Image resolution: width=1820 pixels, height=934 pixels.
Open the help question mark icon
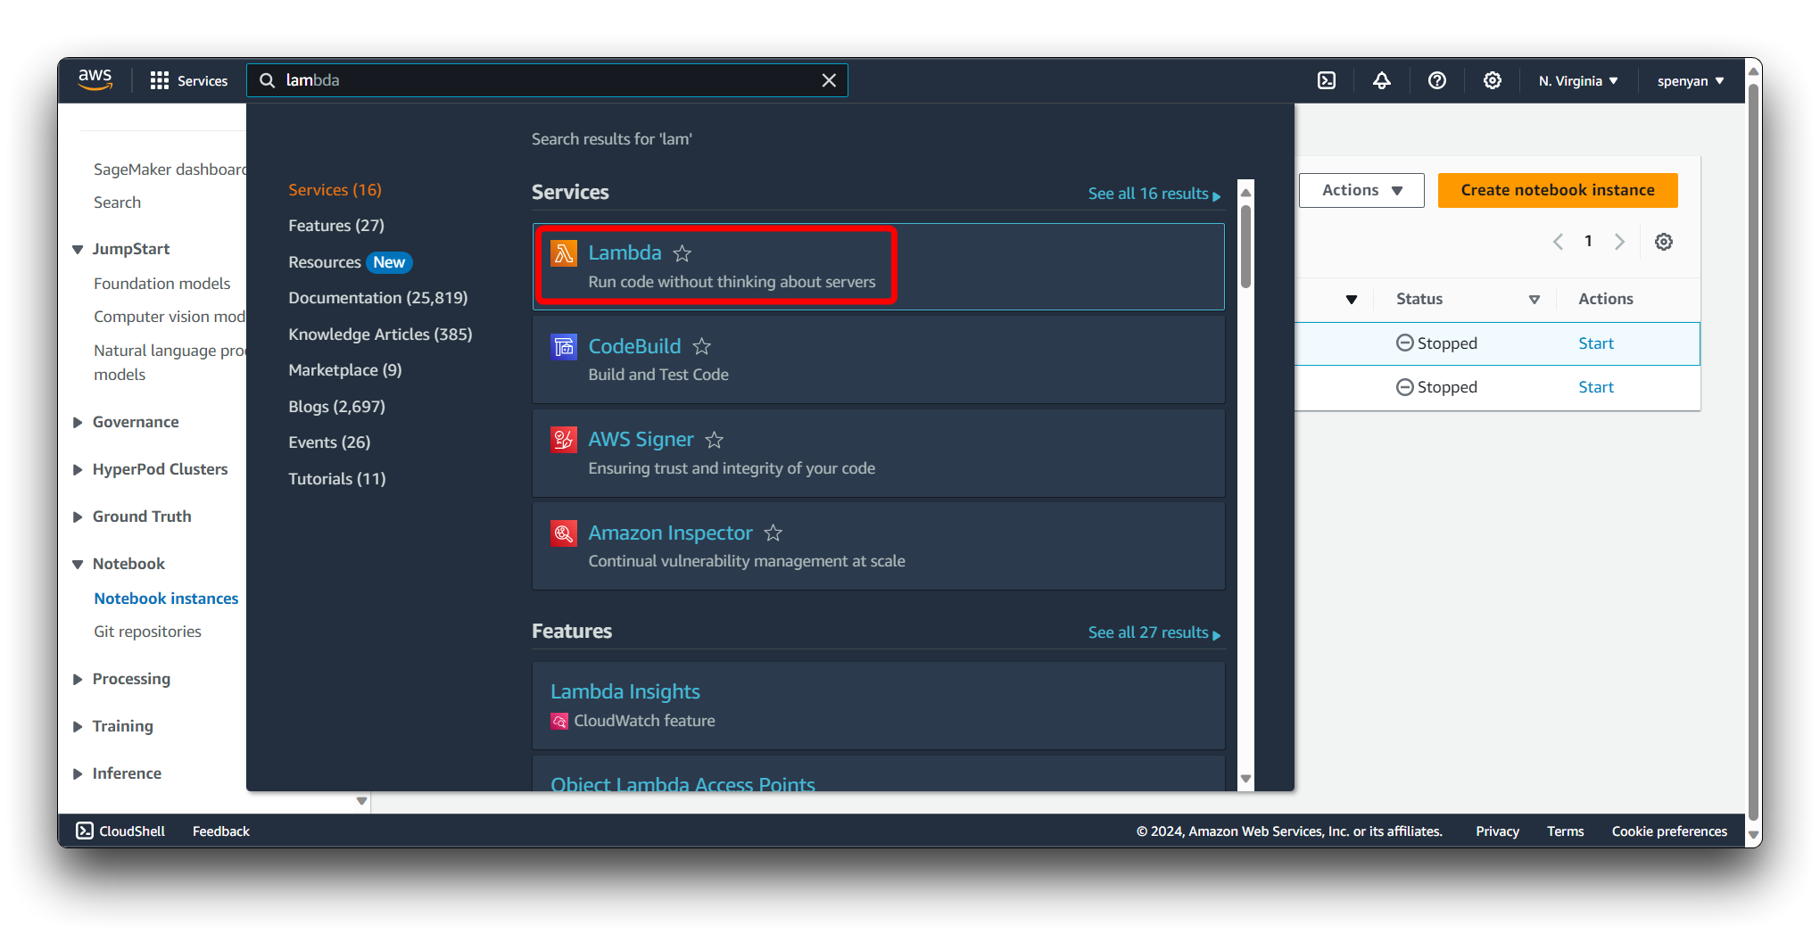coord(1437,80)
